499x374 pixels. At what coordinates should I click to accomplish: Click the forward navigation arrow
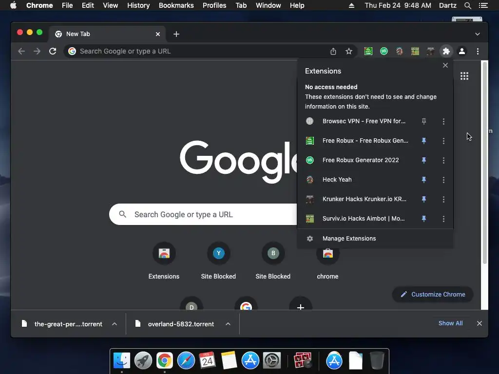[37, 51]
